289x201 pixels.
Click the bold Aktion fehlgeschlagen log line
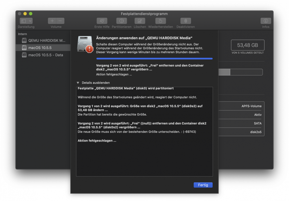(x=97, y=141)
